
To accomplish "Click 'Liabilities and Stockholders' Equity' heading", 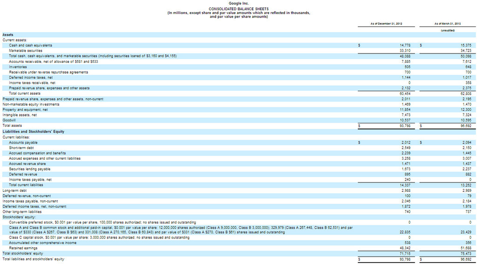I will click(33, 132).
